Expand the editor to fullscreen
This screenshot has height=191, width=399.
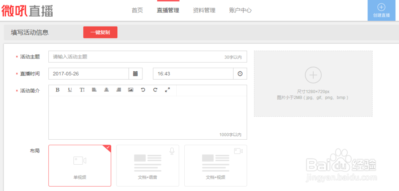point(168,90)
